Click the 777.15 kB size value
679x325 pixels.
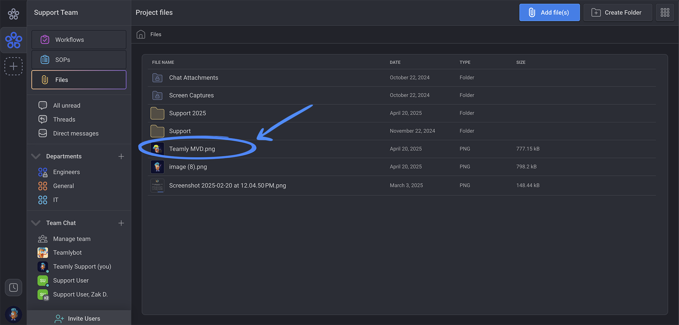(528, 149)
